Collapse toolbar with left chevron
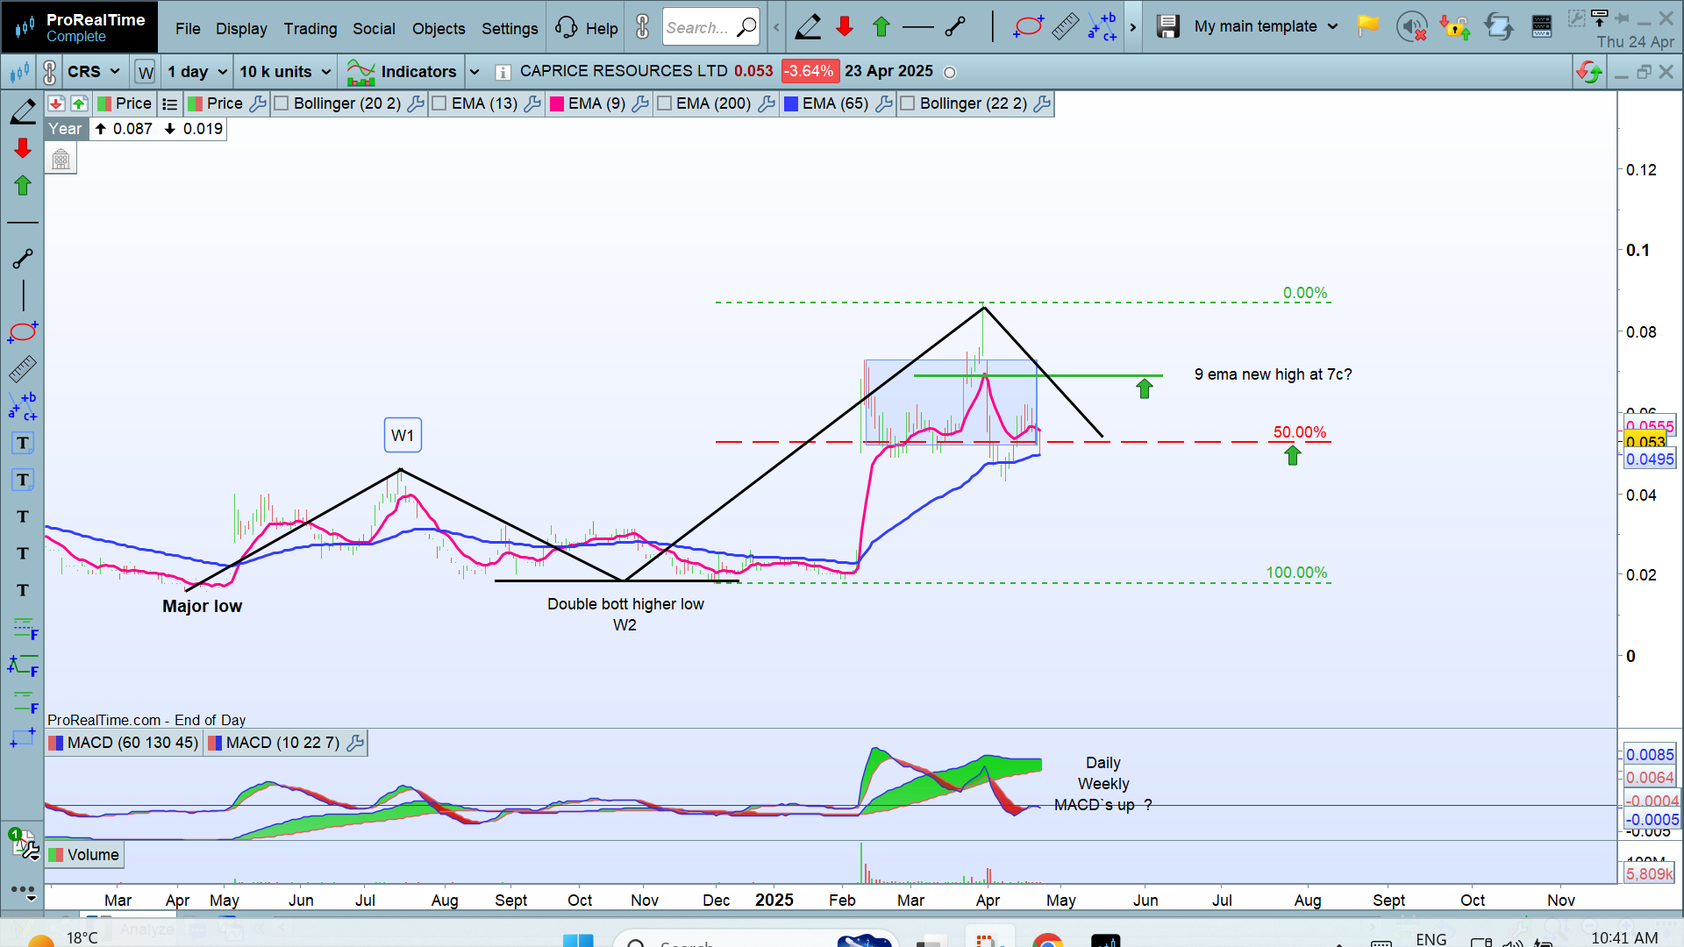This screenshot has width=1684, height=947. click(x=776, y=27)
